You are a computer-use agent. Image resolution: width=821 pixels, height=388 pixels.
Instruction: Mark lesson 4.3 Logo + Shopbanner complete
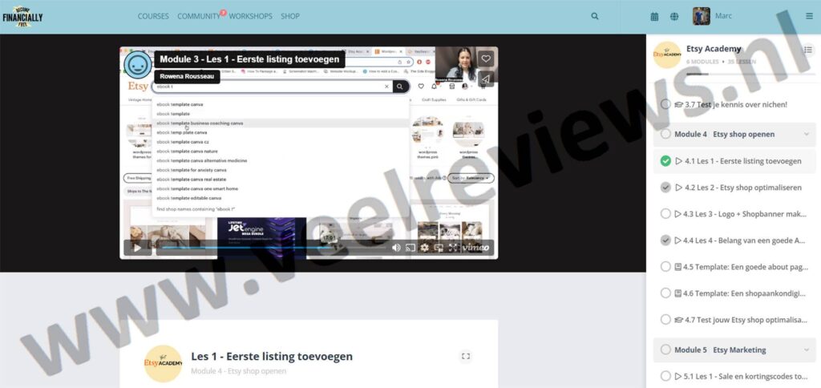point(665,213)
